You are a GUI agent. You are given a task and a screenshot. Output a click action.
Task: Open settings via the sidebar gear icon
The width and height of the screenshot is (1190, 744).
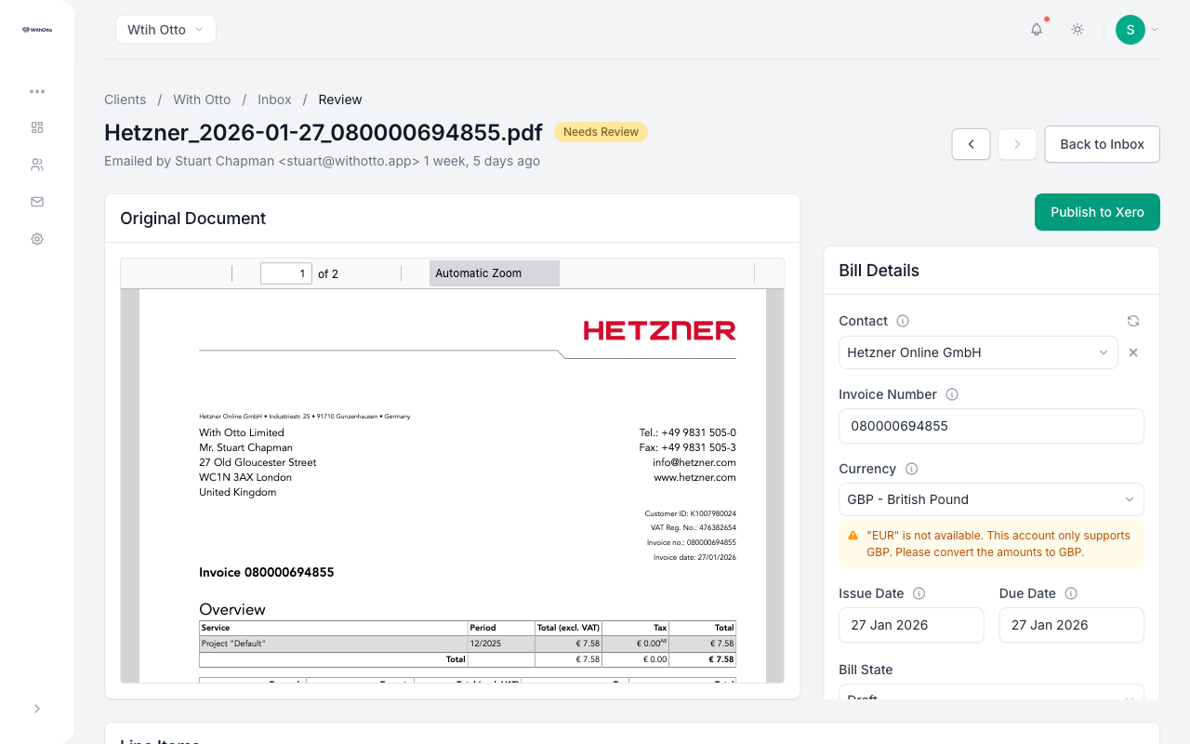click(x=37, y=239)
